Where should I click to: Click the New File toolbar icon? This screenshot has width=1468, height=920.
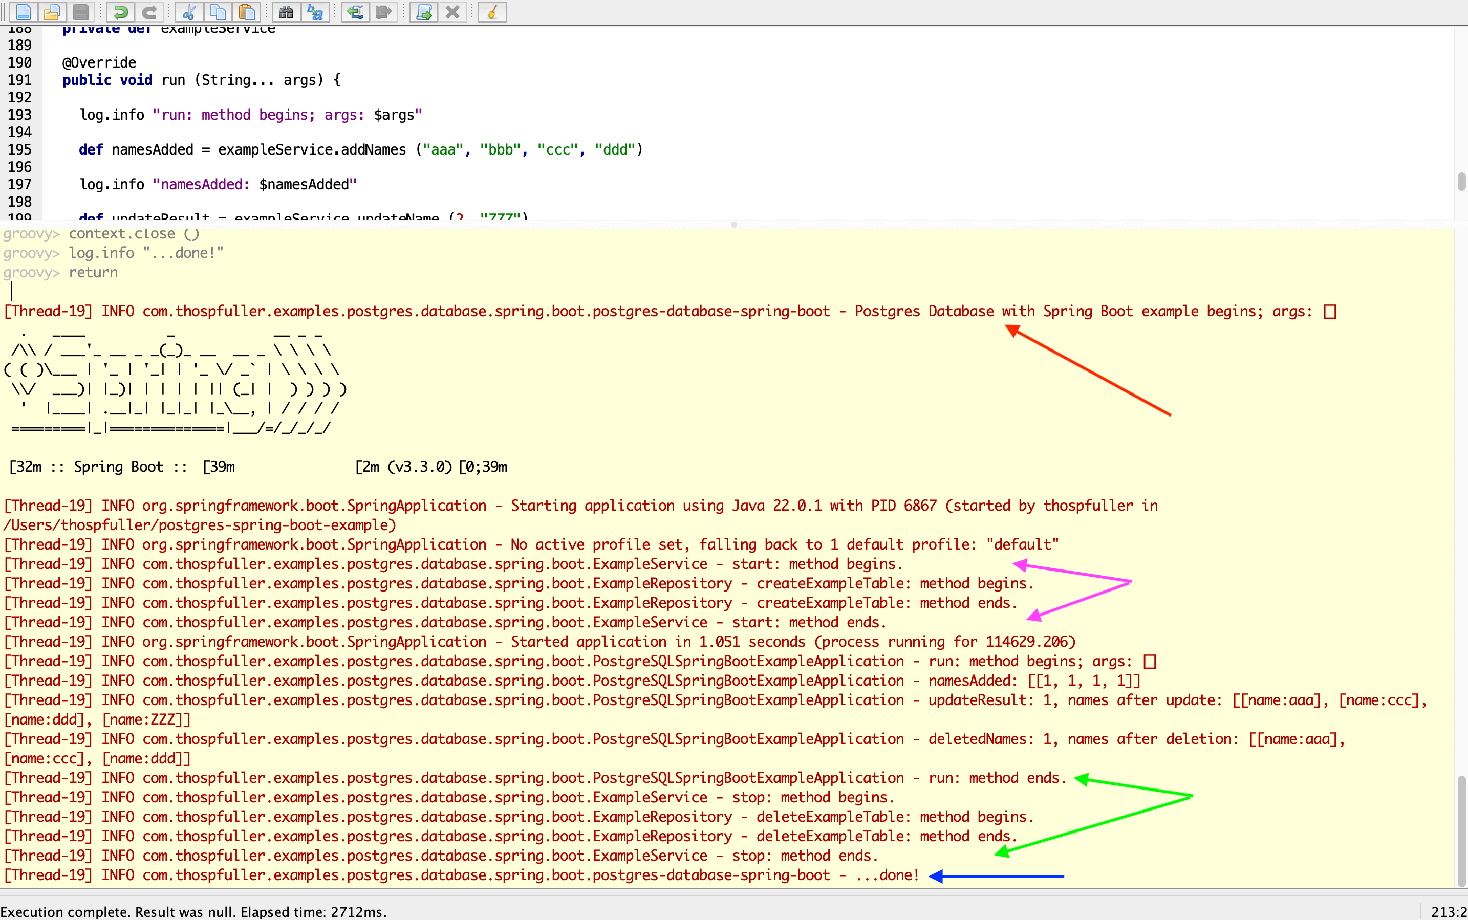[23, 12]
